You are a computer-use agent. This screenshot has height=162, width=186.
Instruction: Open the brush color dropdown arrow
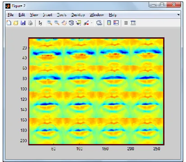91,23
